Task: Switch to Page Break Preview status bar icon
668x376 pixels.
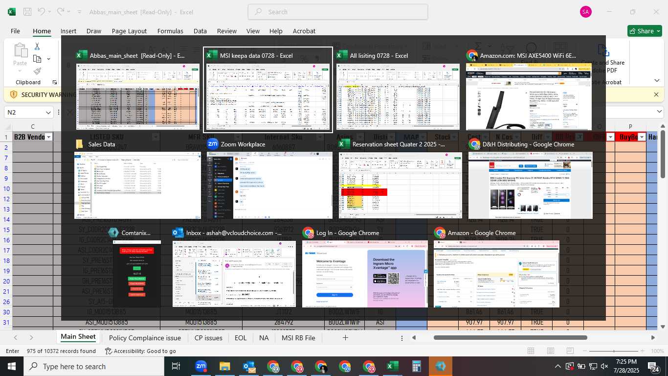Action: [x=571, y=351]
